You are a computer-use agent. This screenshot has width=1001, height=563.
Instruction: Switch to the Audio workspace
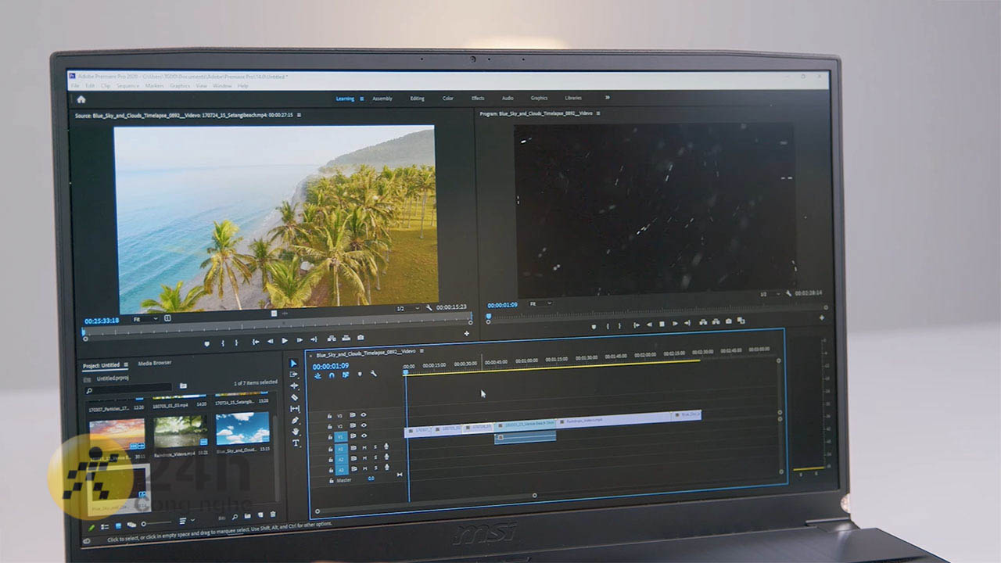coord(508,99)
